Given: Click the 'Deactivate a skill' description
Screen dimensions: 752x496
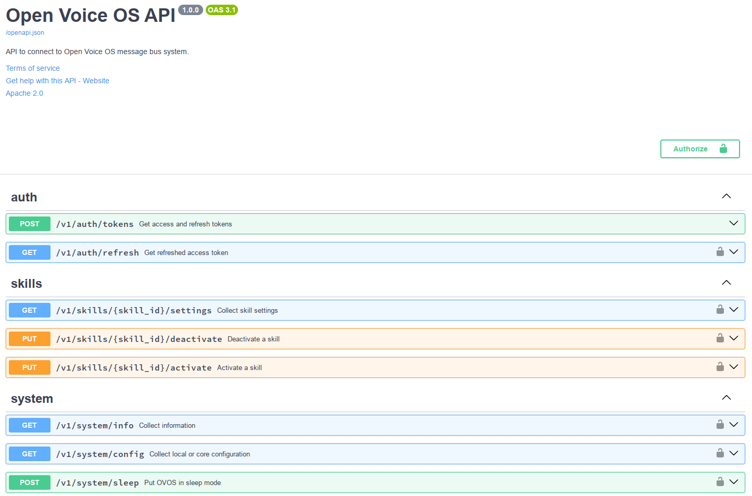Looking at the screenshot, I should 254,339.
